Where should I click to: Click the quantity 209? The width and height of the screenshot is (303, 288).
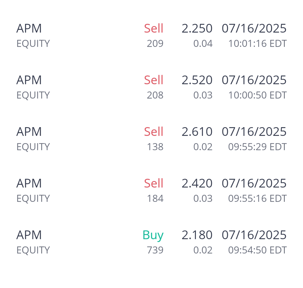click(x=155, y=44)
